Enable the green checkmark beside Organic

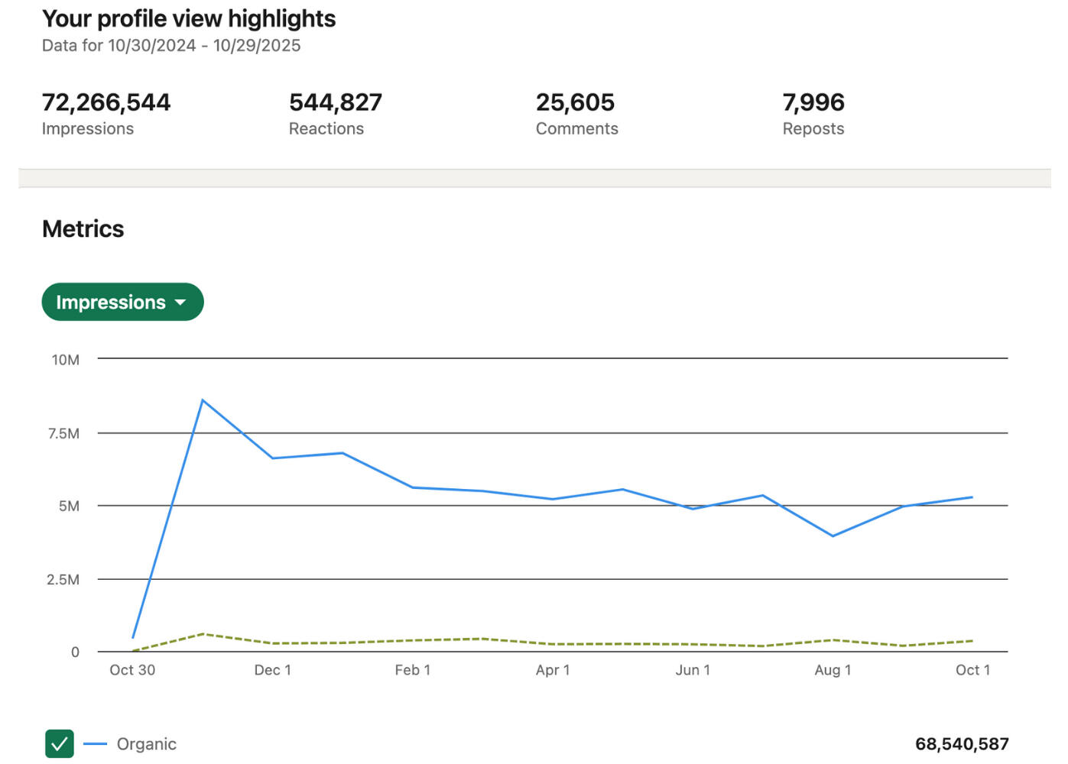pos(59,743)
